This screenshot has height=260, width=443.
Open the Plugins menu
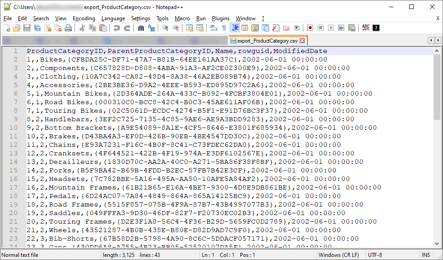(x=220, y=18)
